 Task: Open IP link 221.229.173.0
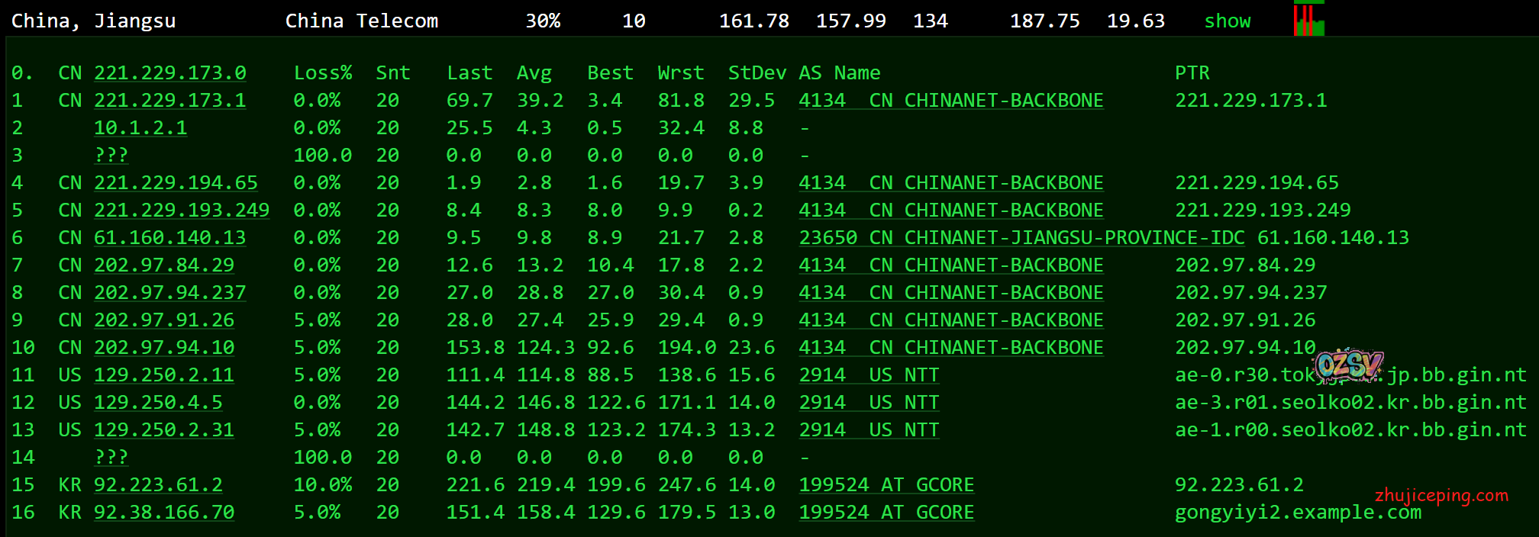tap(169, 73)
